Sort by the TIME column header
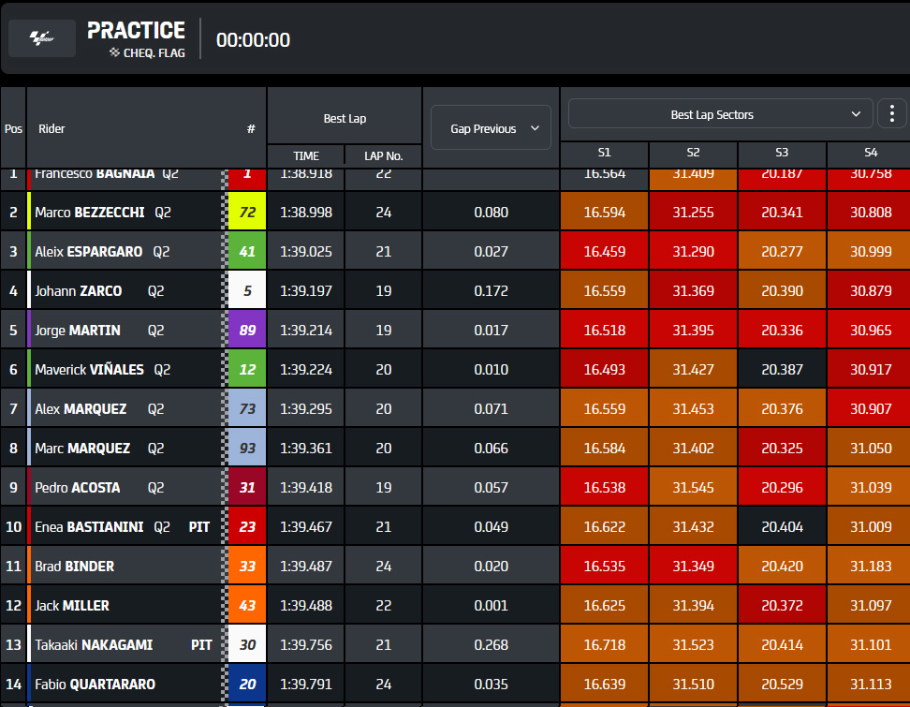910x707 pixels. tap(306, 156)
